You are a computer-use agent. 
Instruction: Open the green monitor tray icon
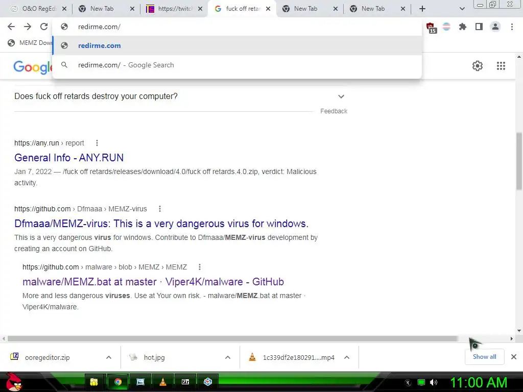[421, 382]
